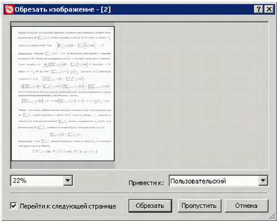Cancel with the Отмена button

click(x=247, y=205)
